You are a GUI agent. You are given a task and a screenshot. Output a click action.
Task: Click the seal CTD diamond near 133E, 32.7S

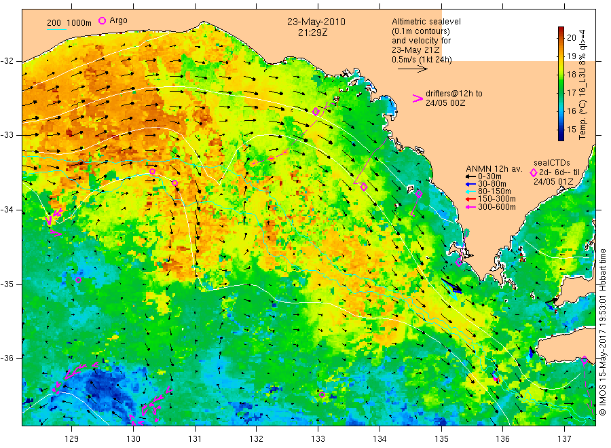point(316,112)
